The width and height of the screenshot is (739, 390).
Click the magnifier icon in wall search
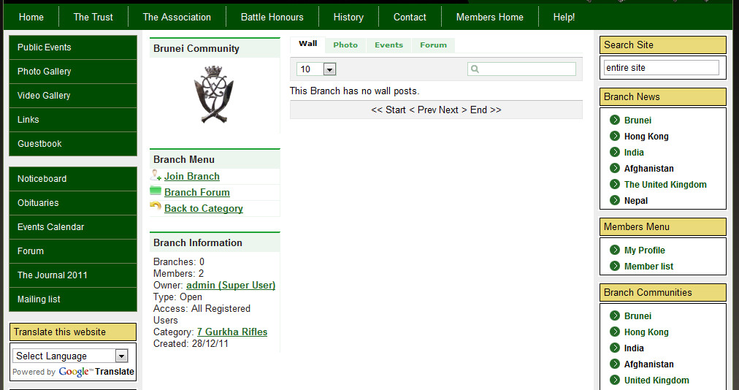click(475, 69)
